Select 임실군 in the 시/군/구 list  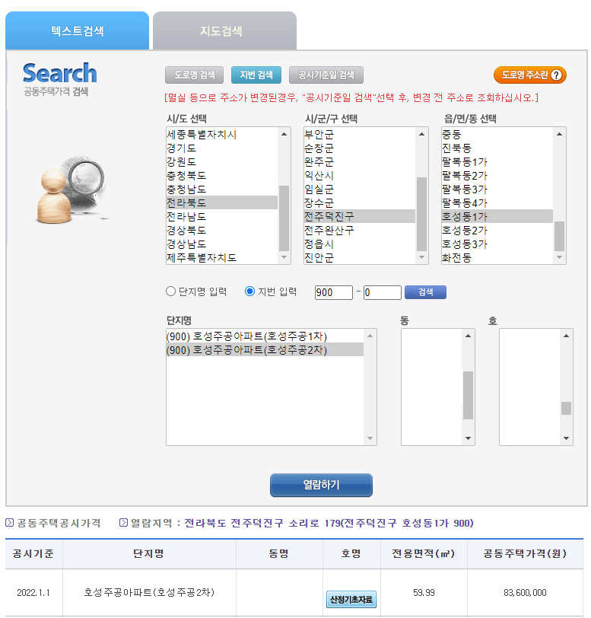359,190
